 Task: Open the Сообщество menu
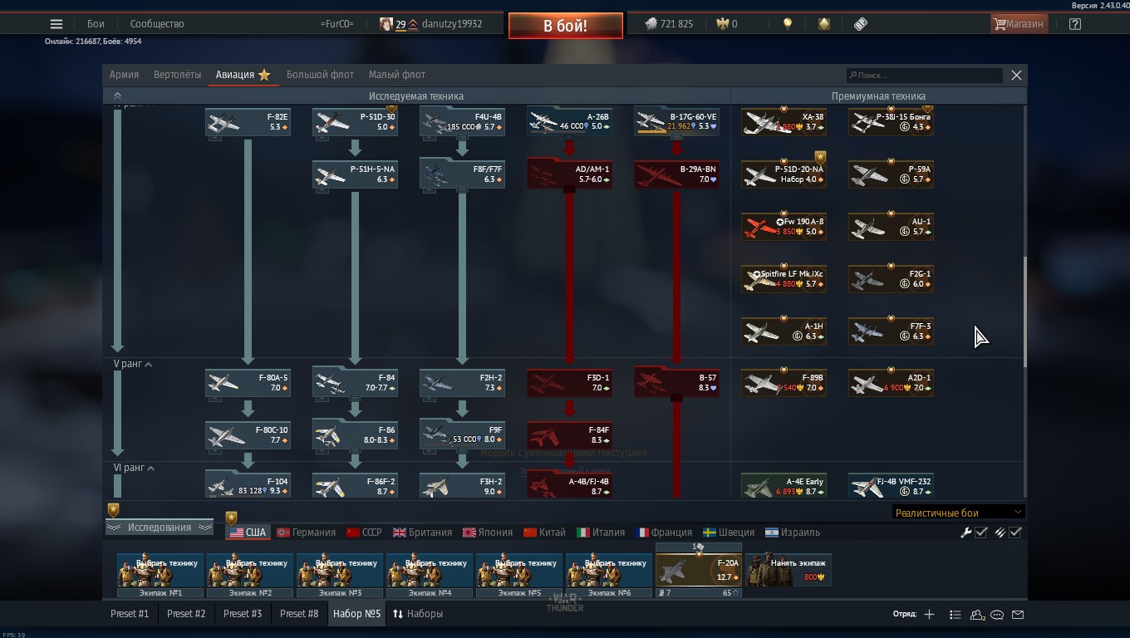(157, 24)
